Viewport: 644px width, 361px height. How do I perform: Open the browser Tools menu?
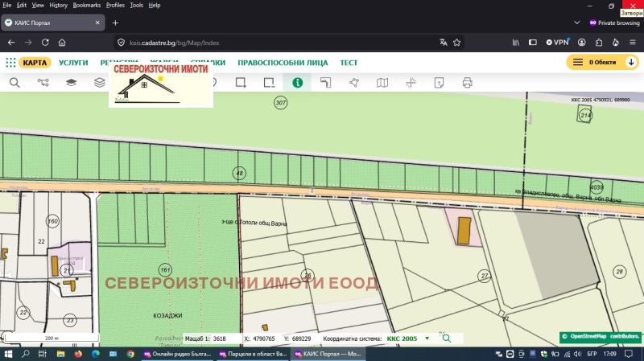(136, 6)
